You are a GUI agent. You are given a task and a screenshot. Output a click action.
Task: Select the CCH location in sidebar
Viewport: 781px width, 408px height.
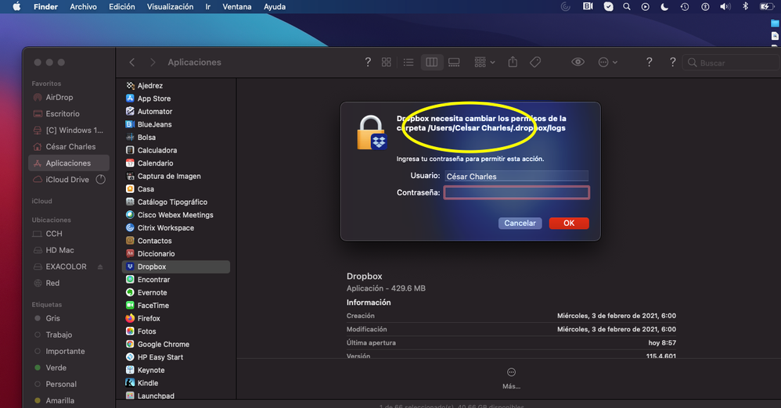click(x=69, y=234)
